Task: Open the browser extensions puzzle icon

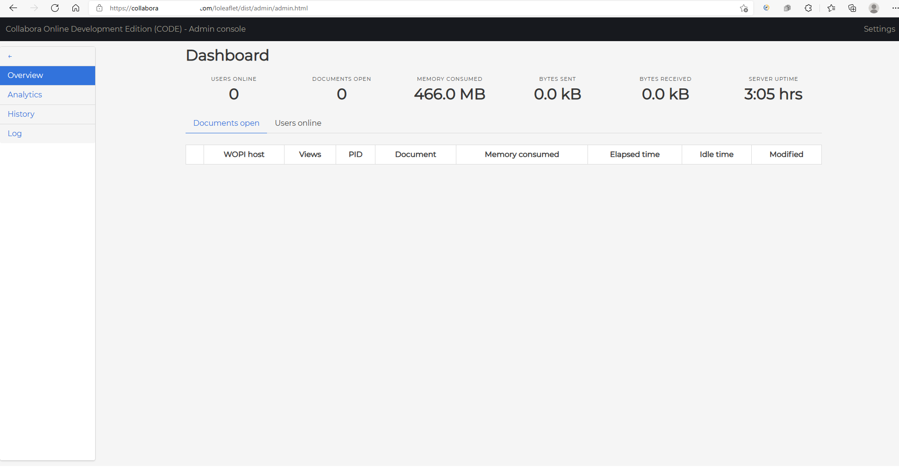Action: [x=808, y=8]
